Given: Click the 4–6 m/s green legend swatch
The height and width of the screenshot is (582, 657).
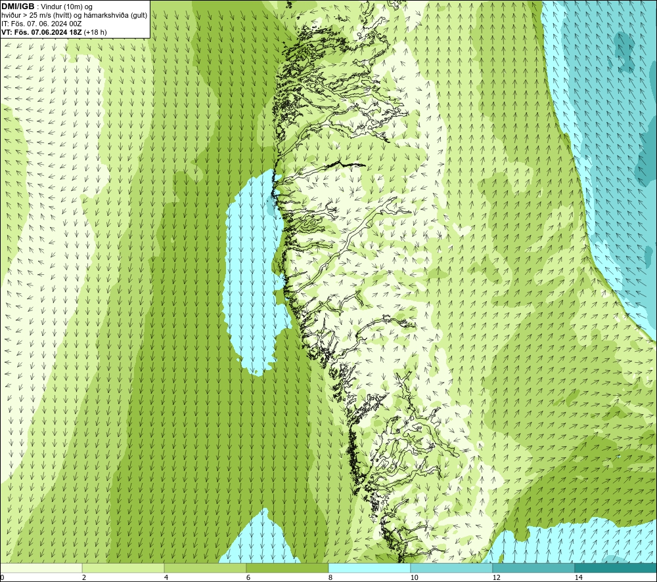Looking at the screenshot, I should point(205,568).
